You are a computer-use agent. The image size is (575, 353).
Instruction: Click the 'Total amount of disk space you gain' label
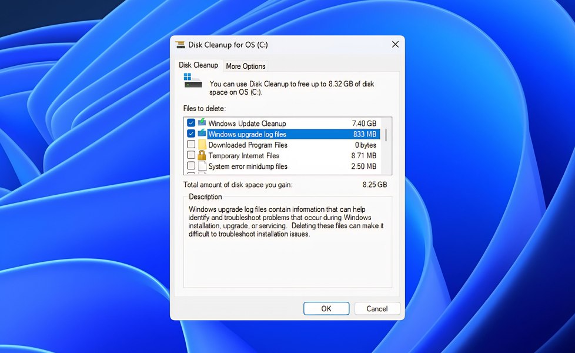click(238, 185)
